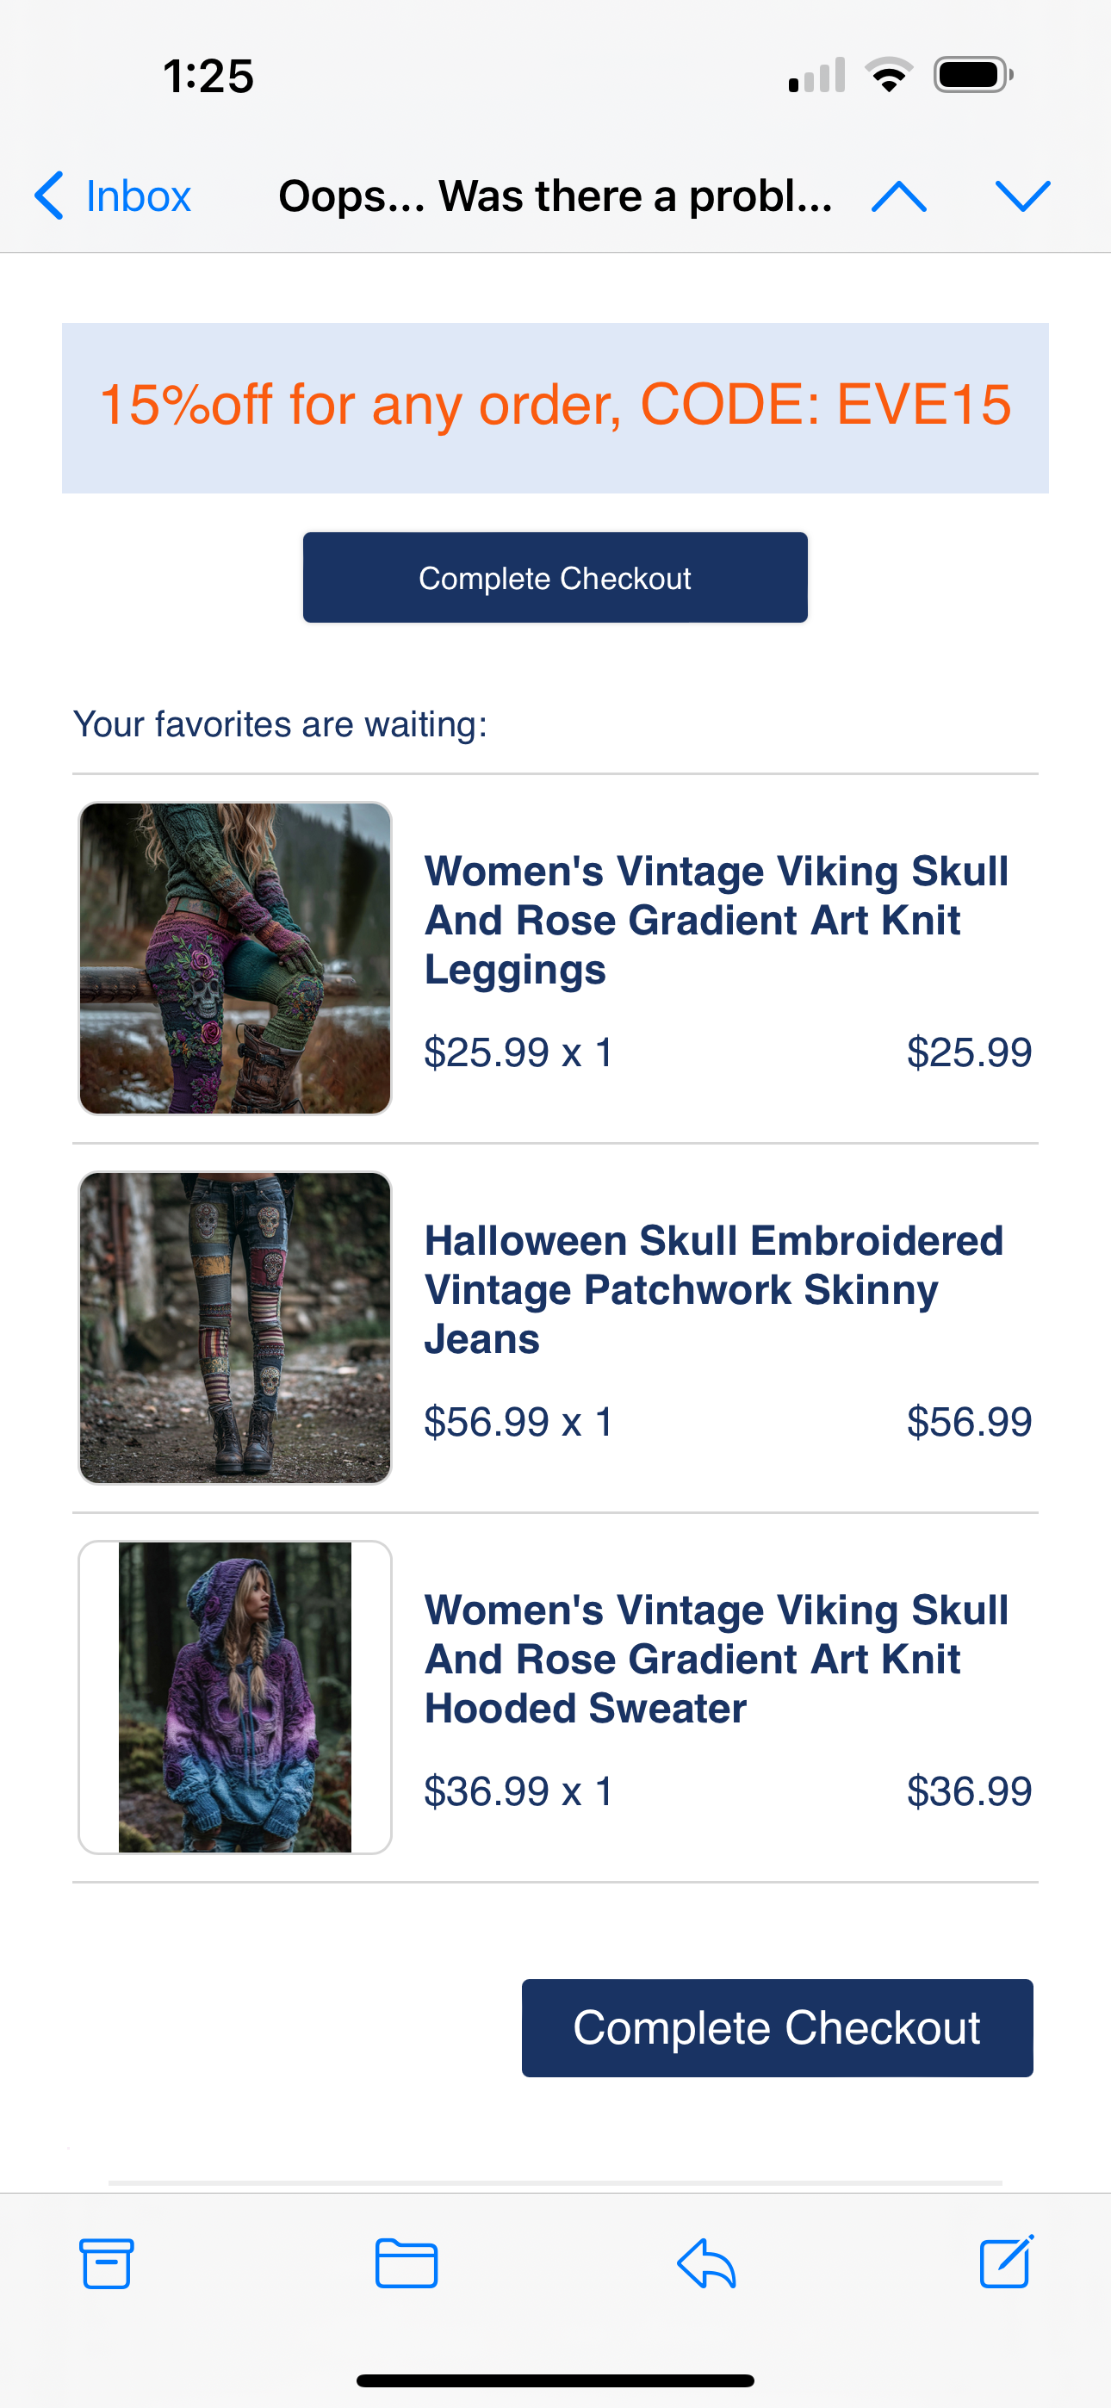Viewport: 1111px width, 2408px height.
Task: Go to next message with down chevron
Action: pos(1023,196)
